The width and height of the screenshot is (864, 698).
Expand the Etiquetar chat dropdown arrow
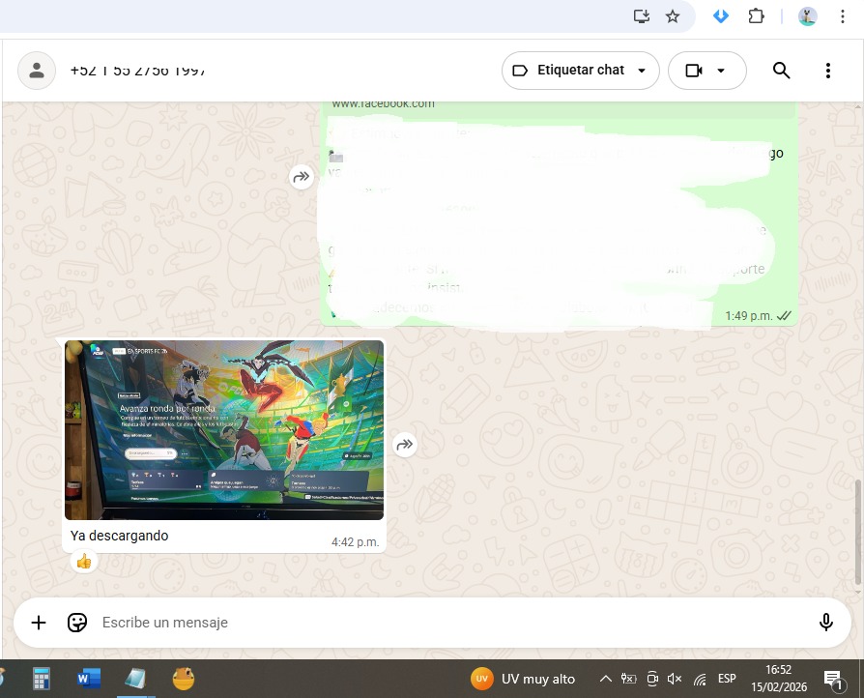[x=642, y=71]
